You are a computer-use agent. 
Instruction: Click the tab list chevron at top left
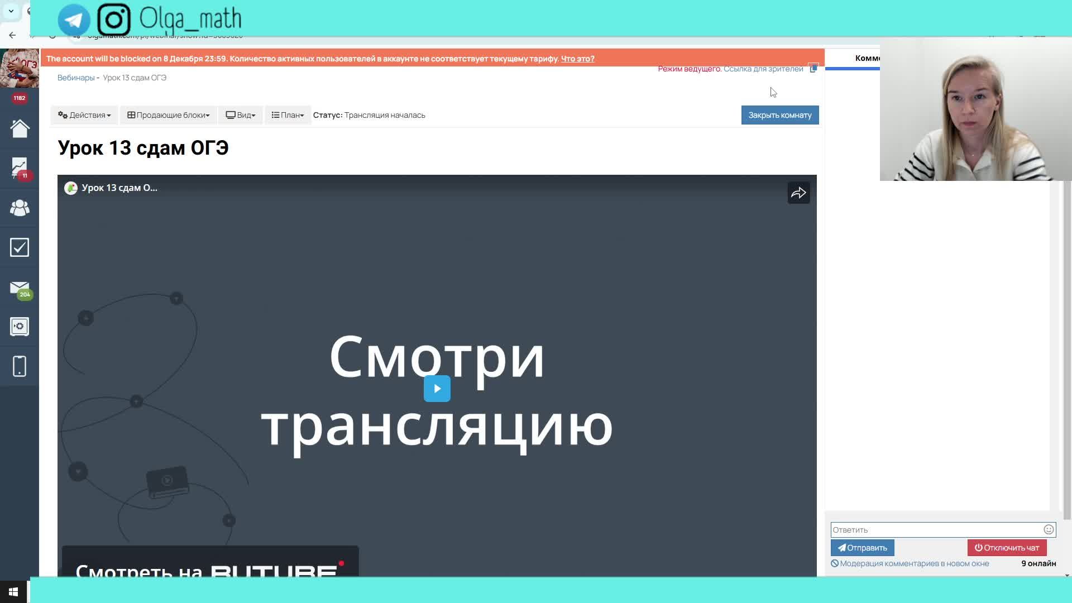11,11
